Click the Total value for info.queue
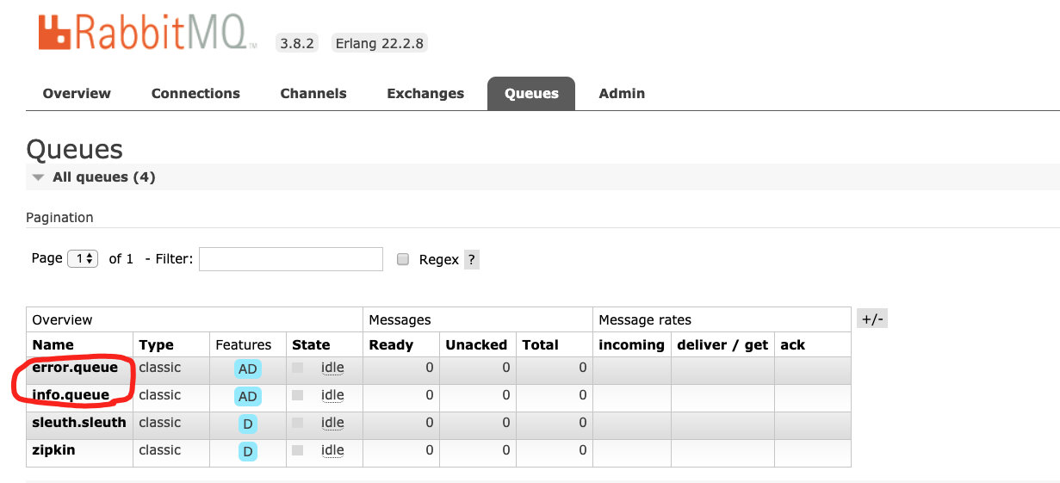 583,395
